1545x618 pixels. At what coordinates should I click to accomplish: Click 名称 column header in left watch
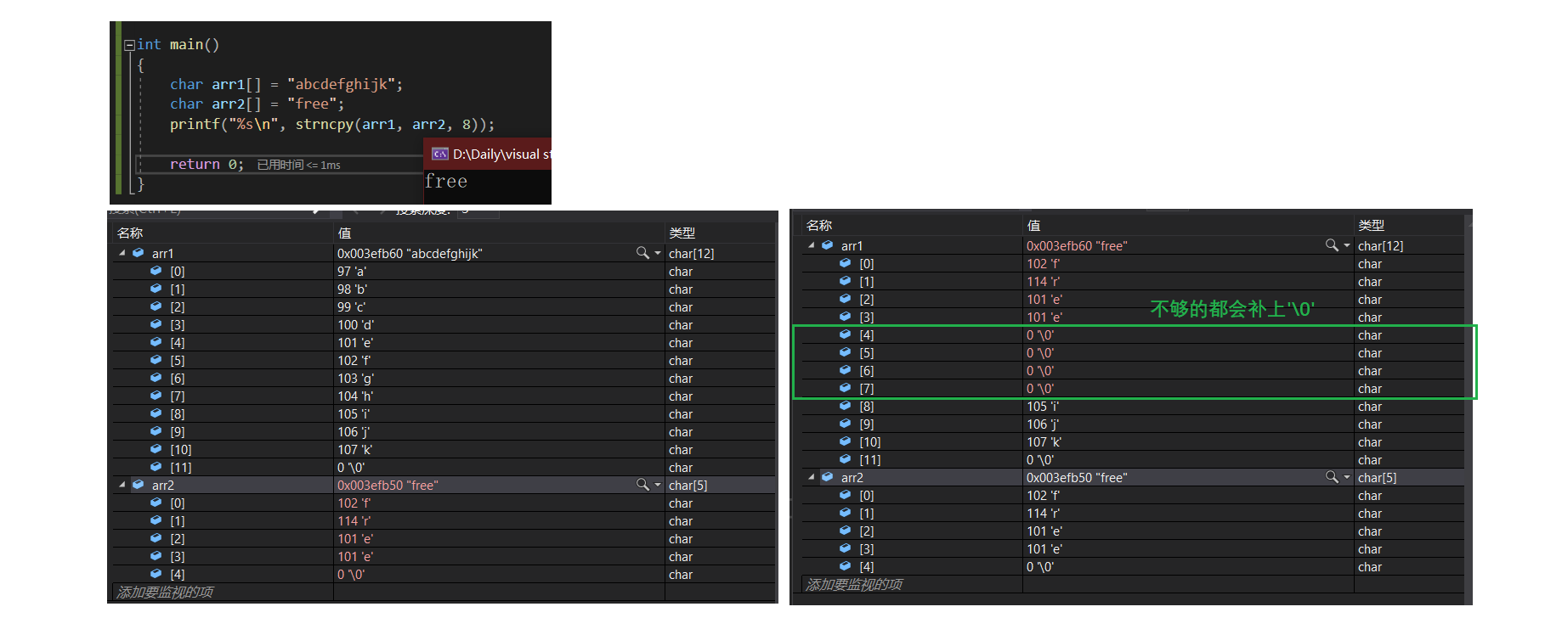pyautogui.click(x=130, y=233)
